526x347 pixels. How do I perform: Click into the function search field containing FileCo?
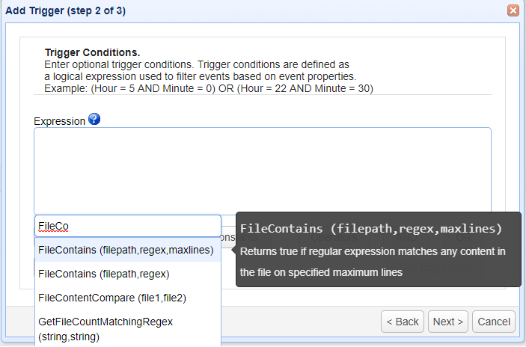coord(128,226)
